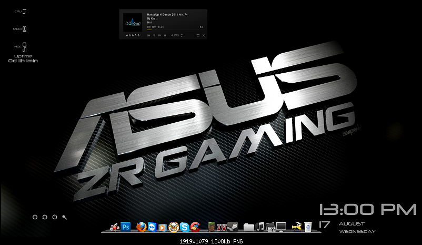Click the Dj Krati artist name
Image resolution: width=422 pixels, height=245 pixels.
tap(152, 18)
